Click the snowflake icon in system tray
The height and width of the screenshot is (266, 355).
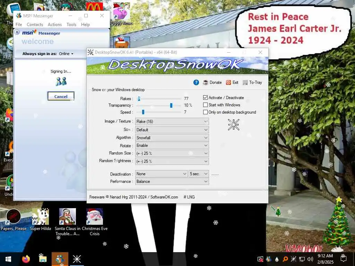[293, 259]
